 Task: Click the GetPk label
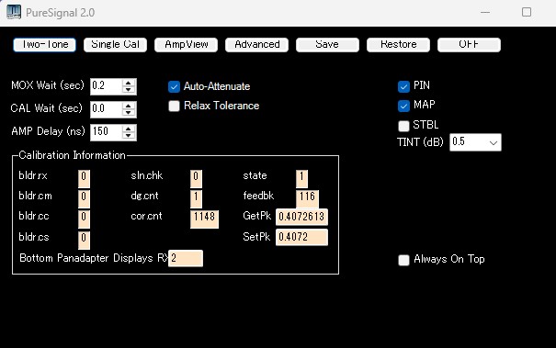pyautogui.click(x=257, y=216)
